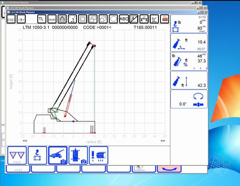The width and height of the screenshot is (240, 186).
Task: Click the height [ft] axis label
Action: tap(11, 82)
